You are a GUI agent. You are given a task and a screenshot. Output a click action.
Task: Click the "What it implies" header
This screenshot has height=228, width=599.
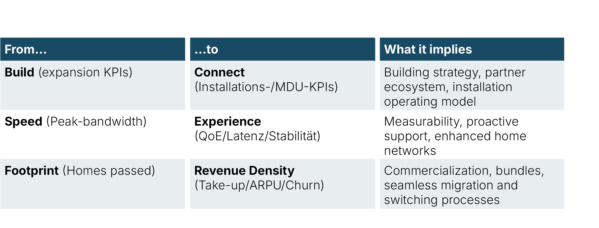[428, 49]
